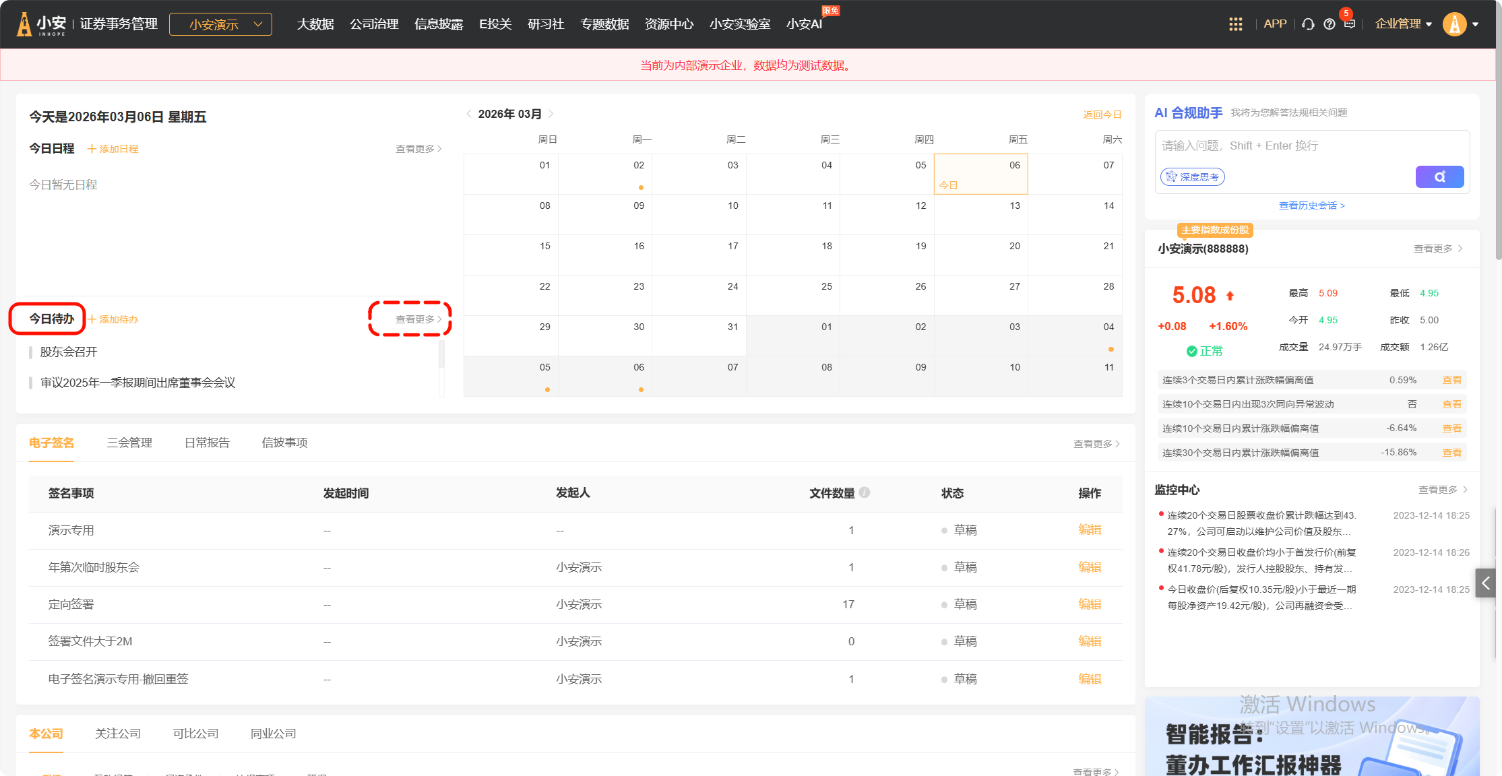
Task: Open the messages icon with badge 5
Action: click(x=1349, y=24)
